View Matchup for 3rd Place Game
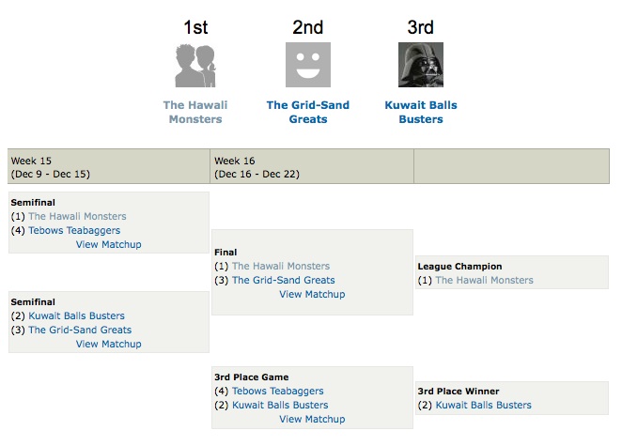Viewport: 622px width, 446px height. [312, 419]
